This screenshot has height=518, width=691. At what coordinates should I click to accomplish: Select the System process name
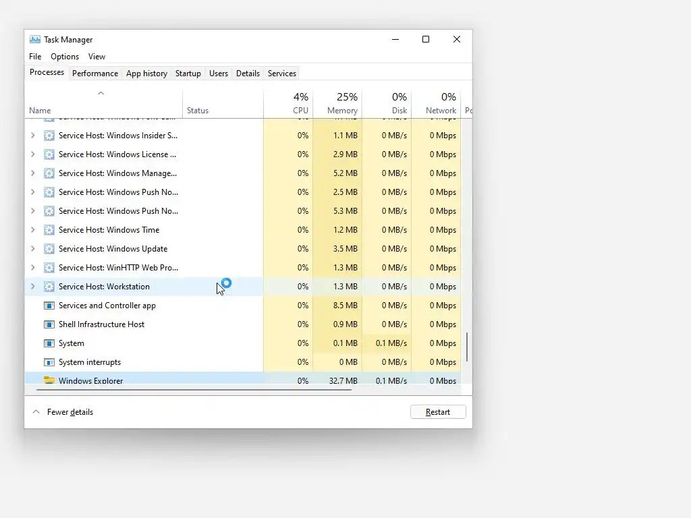(72, 343)
